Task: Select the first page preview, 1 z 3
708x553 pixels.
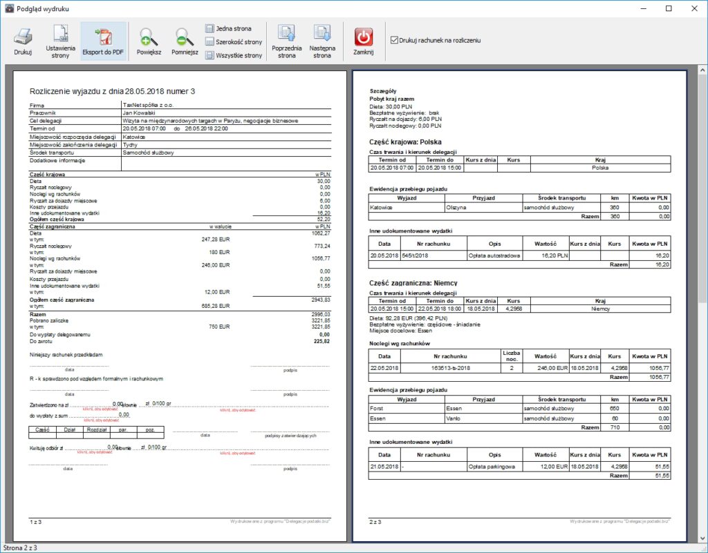Action: (x=177, y=304)
